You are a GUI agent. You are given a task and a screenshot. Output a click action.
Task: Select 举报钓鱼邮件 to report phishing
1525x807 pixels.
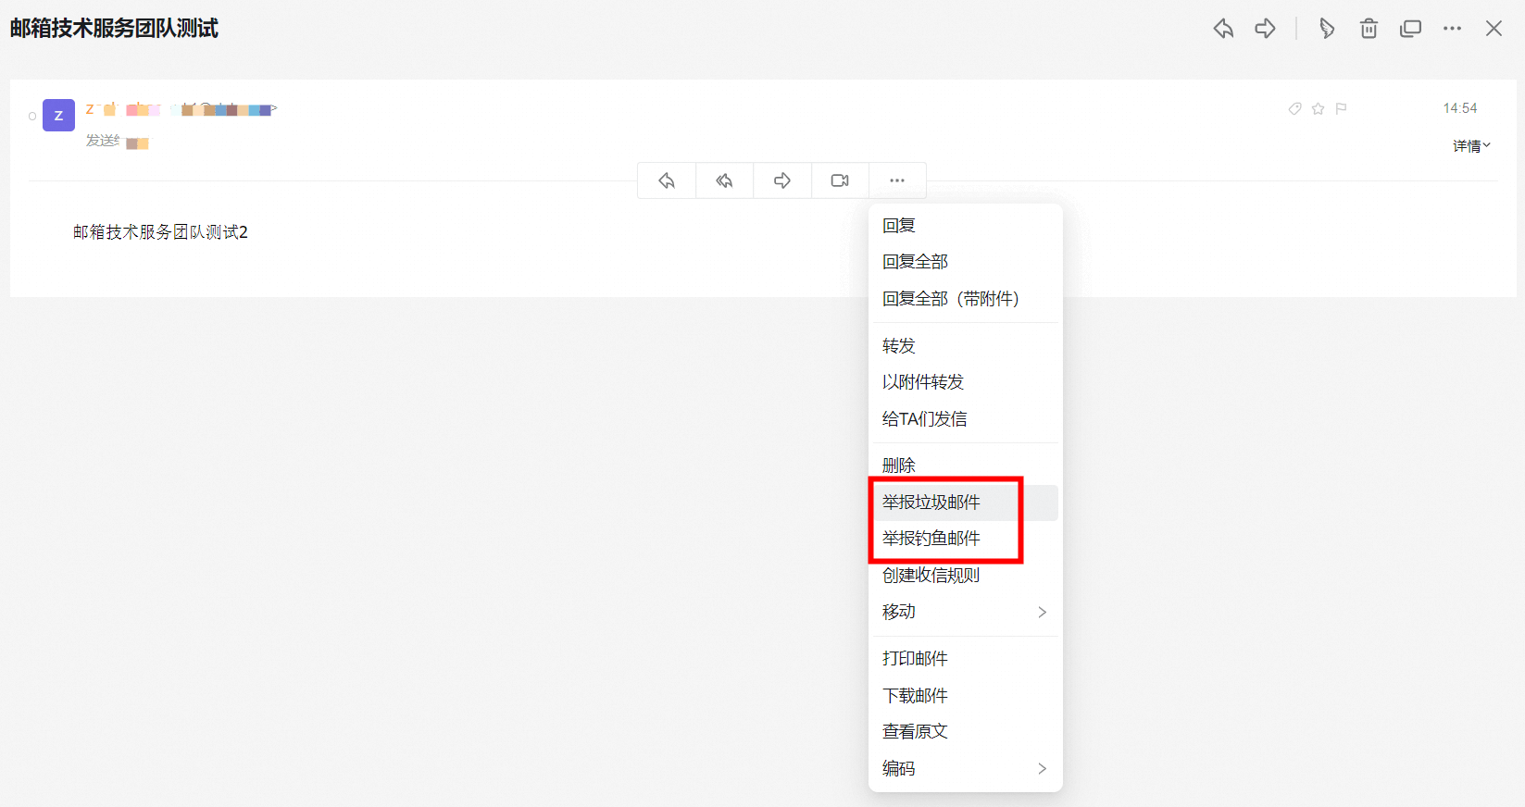pos(965,539)
